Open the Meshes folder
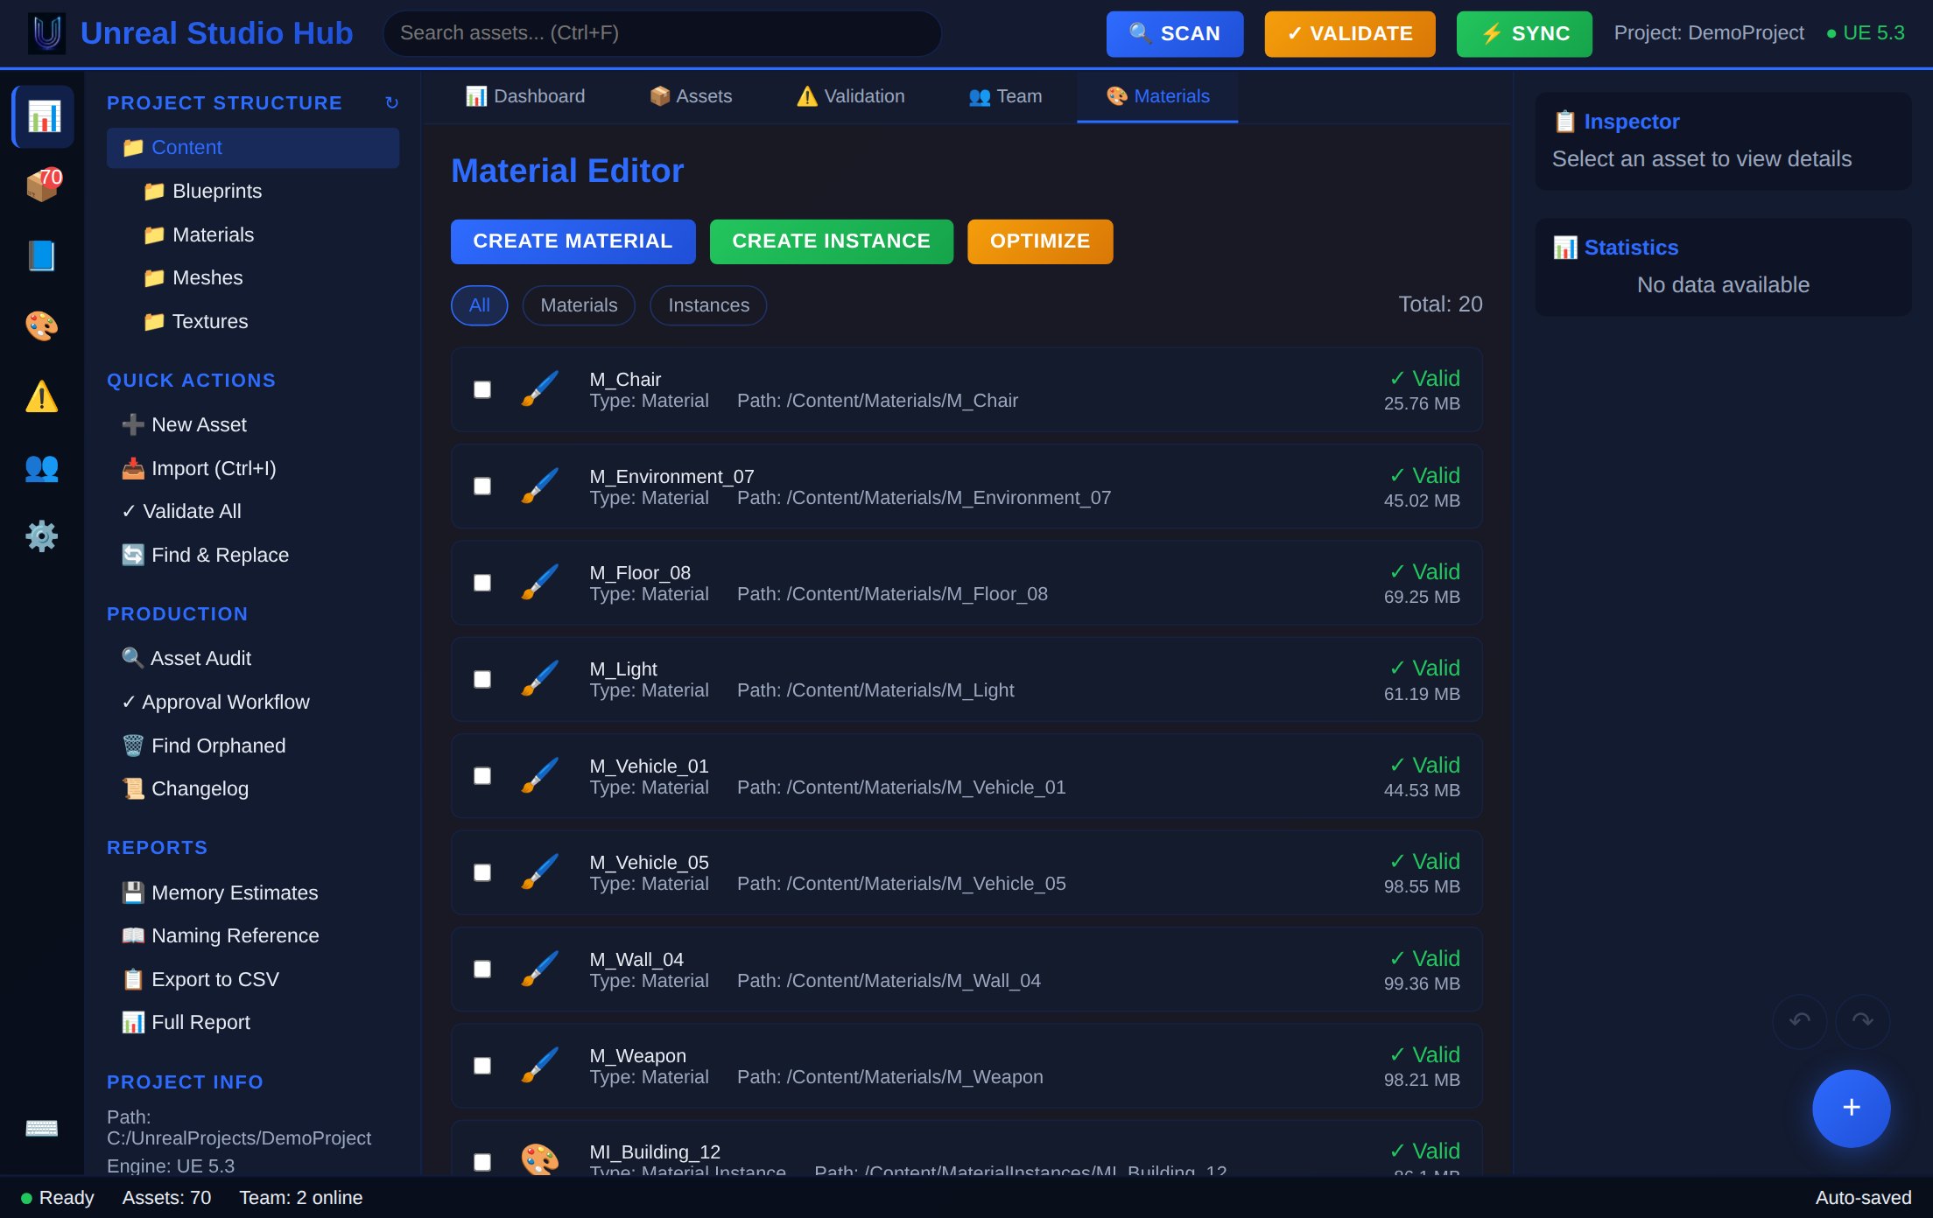 point(264,277)
